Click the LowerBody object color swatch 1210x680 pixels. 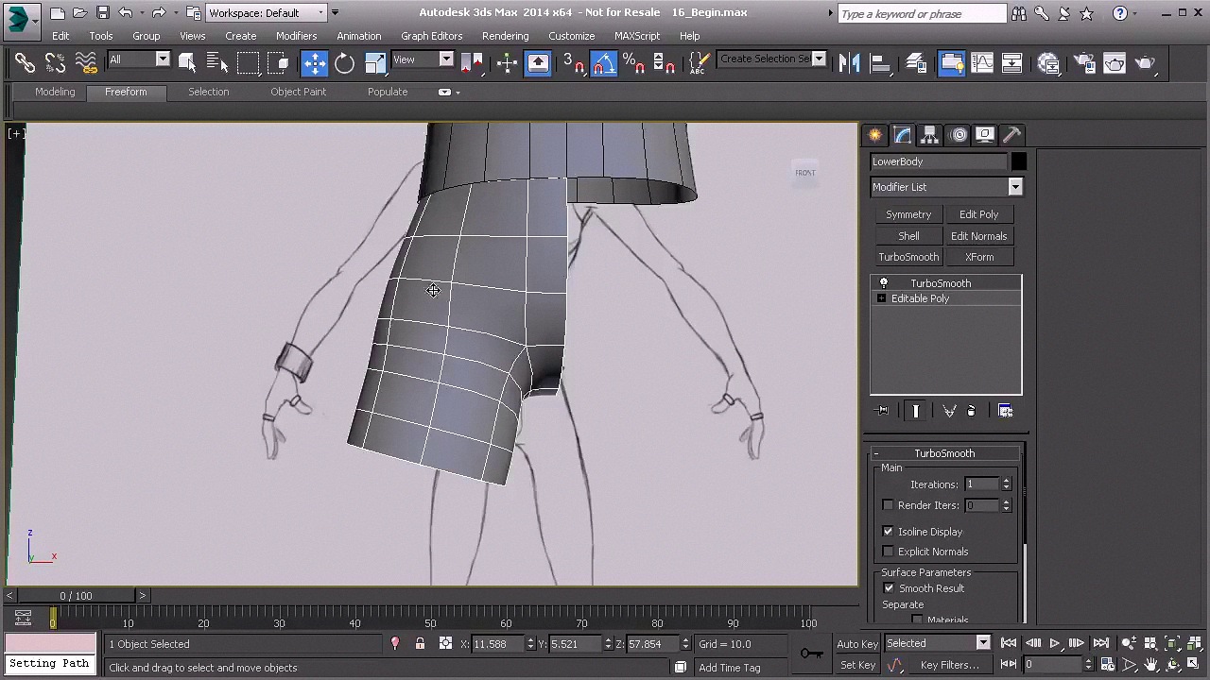[x=1018, y=162]
